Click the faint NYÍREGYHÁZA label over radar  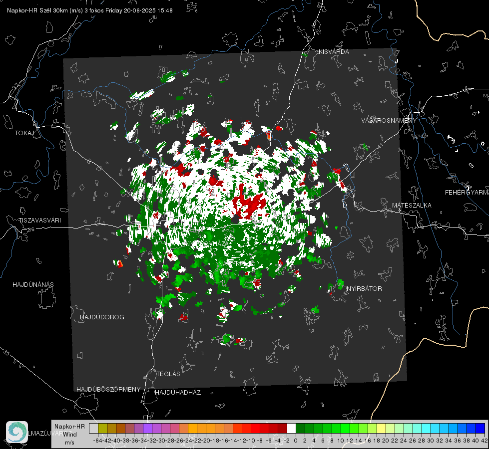[x=206, y=243]
